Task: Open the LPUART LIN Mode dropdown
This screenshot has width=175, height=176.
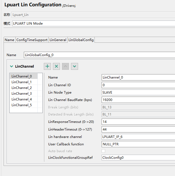Action: click(93, 23)
